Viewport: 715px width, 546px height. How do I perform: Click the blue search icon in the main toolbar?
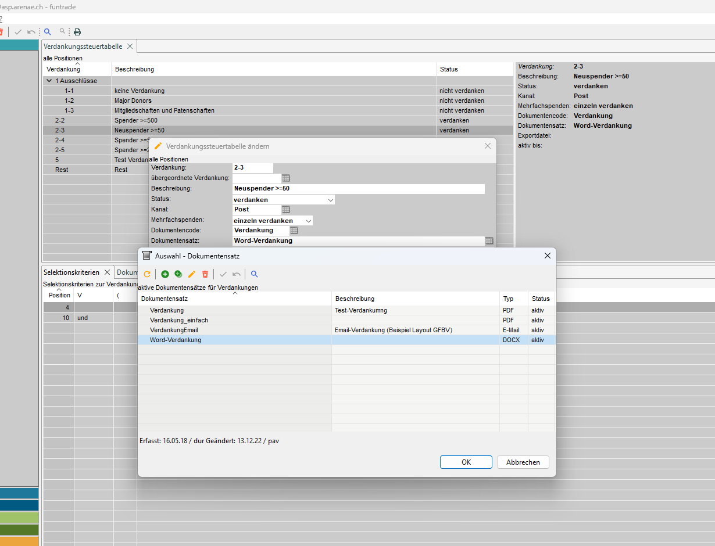48,32
